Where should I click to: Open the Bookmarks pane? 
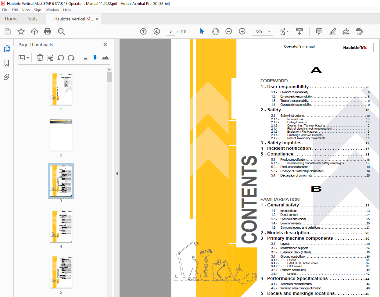7,63
